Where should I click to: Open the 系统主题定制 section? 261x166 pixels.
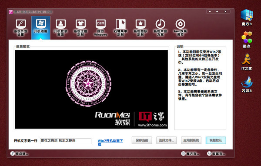80,28
